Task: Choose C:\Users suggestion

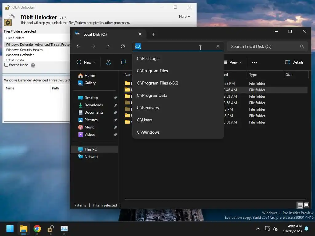Action: [178, 120]
